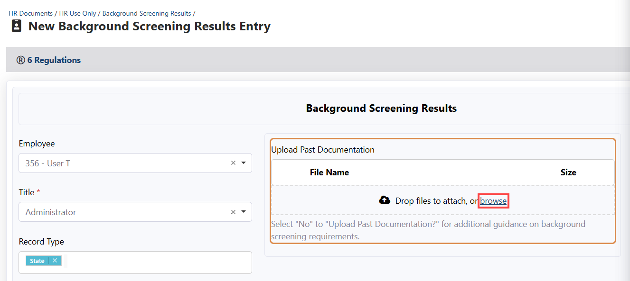
Task: Open the Employee field showing 356 - User T
Action: click(123, 163)
